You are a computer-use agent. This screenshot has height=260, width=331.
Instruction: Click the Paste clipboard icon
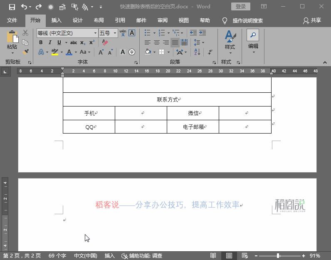(x=12, y=37)
